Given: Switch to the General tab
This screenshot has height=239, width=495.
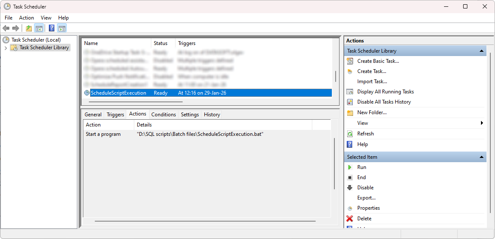Looking at the screenshot, I should [93, 115].
